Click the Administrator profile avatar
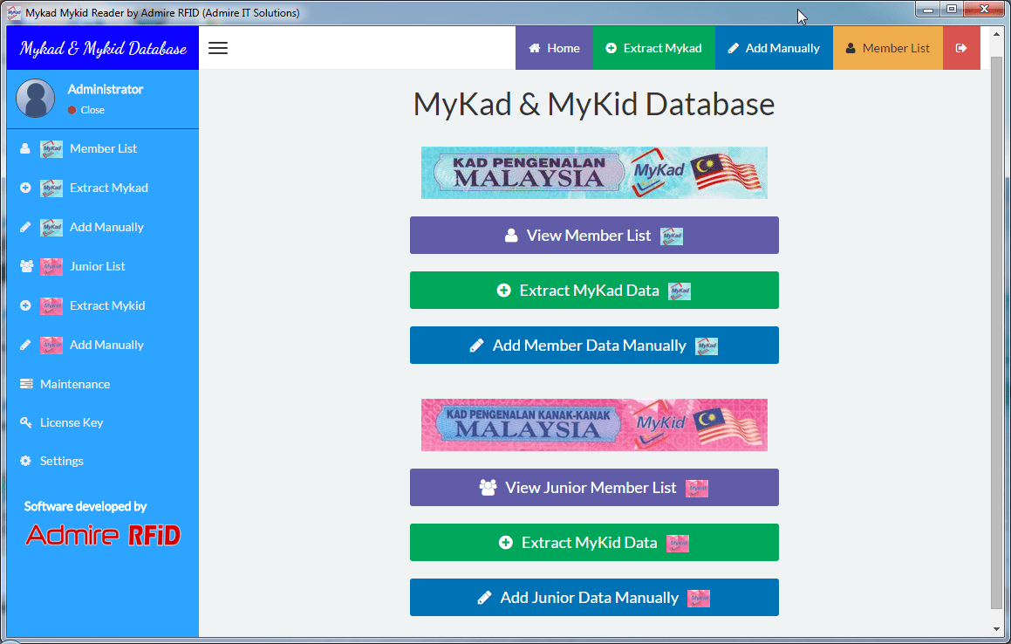The image size is (1011, 644). tap(35, 99)
